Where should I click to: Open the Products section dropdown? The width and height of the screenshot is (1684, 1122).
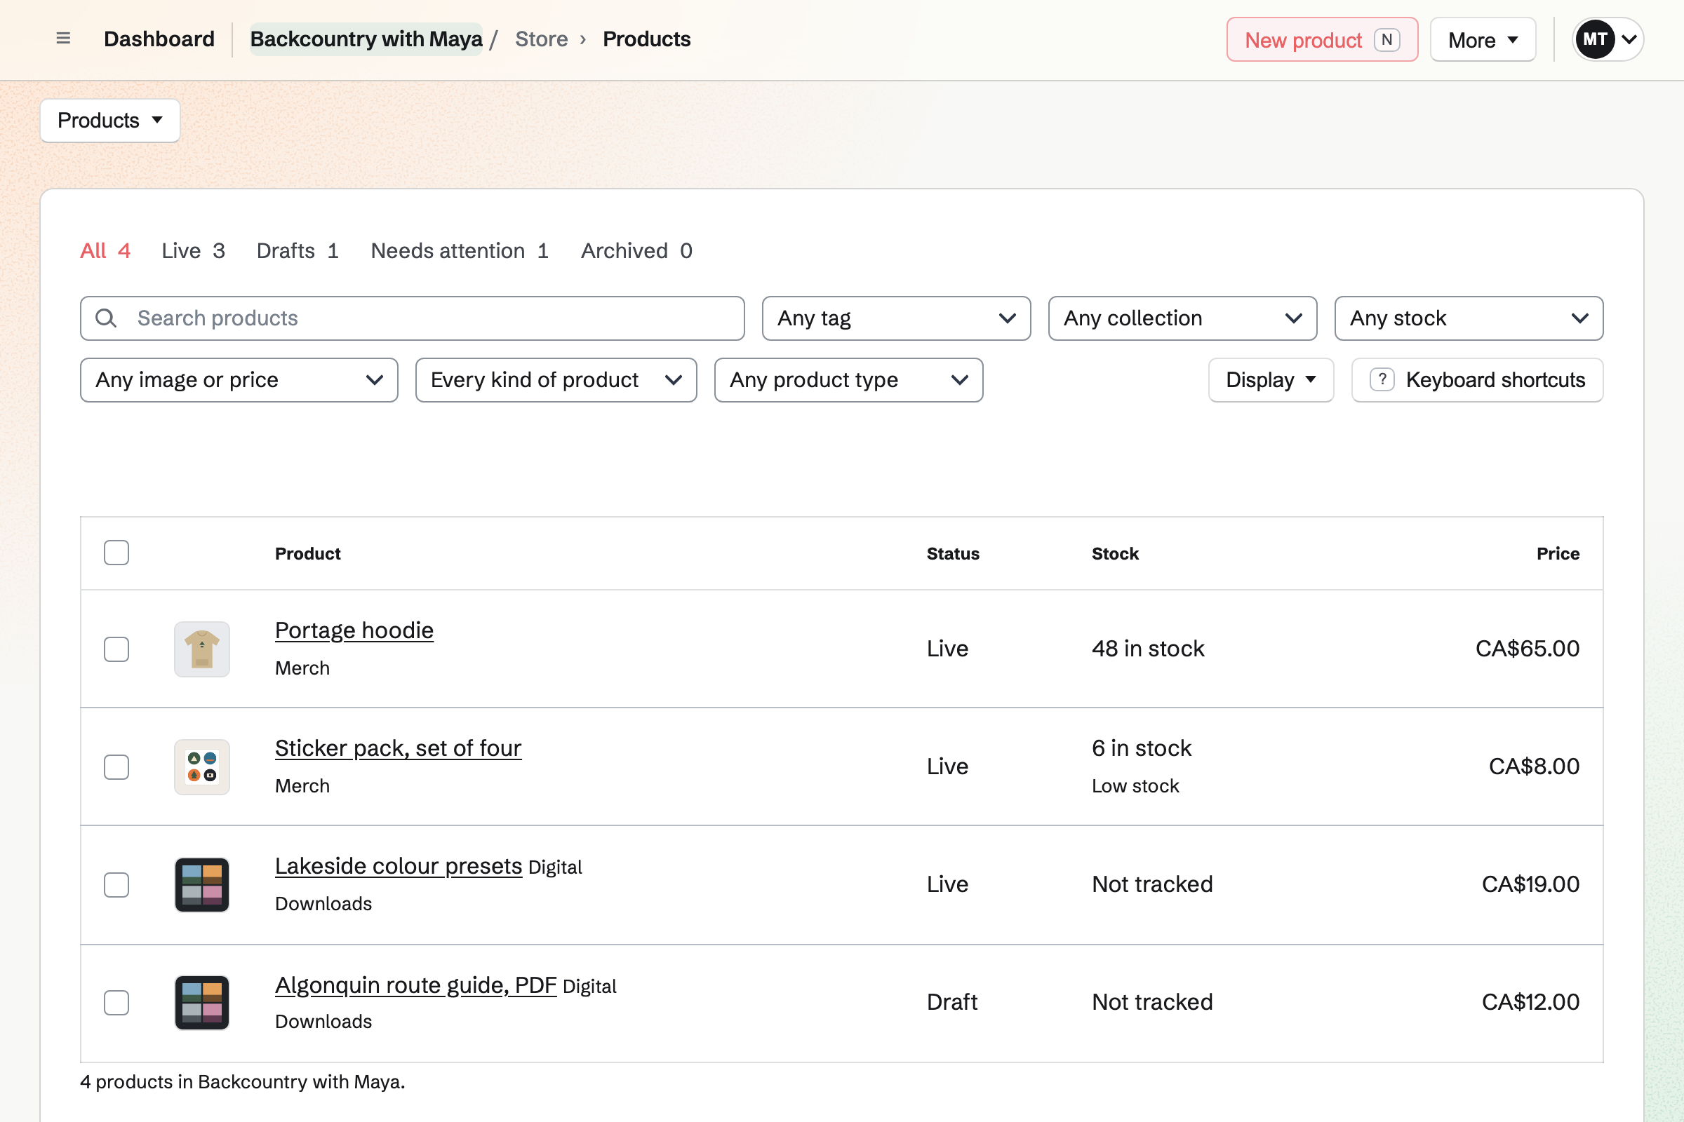coord(110,120)
